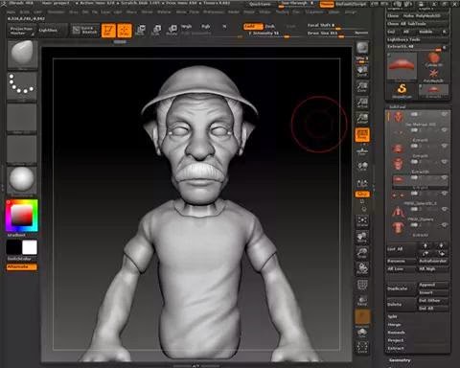Select the PolyMesh3D star tool icon

click(x=433, y=76)
